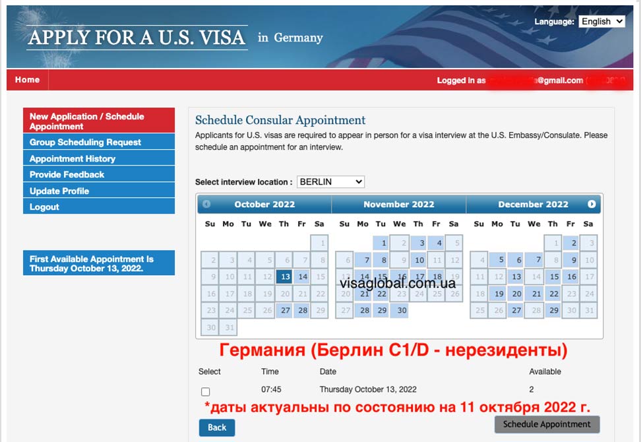Select November 1 in the calendar

coord(381,243)
